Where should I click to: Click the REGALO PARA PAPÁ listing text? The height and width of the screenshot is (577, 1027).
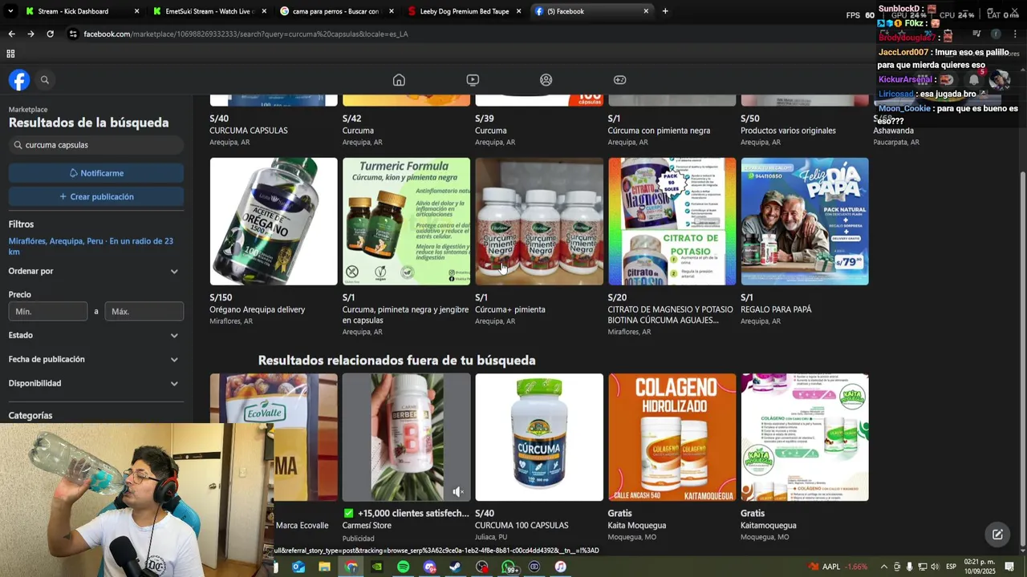(776, 309)
